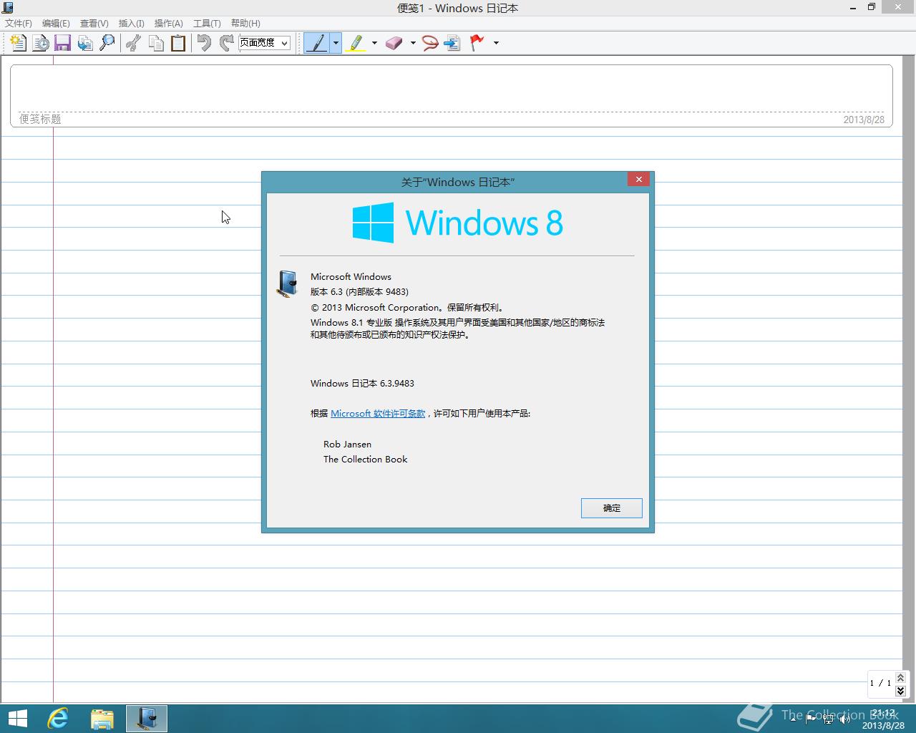The width and height of the screenshot is (916, 733).
Task: Click the New Note toolbar icon
Action: tap(19, 43)
